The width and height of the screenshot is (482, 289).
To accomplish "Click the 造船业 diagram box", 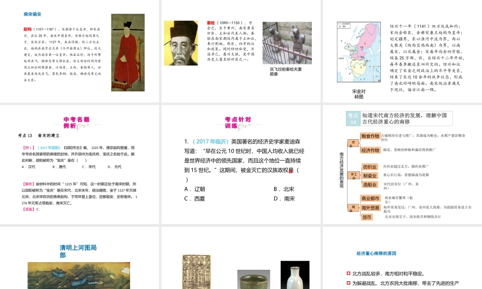I will pos(370,184).
